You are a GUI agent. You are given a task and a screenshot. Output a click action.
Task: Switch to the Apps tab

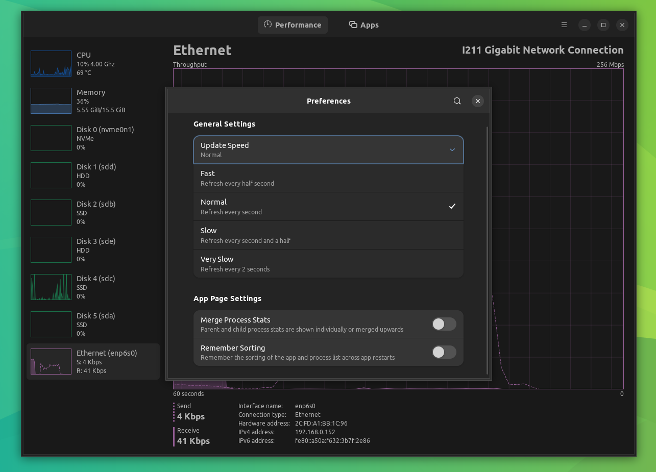click(363, 24)
